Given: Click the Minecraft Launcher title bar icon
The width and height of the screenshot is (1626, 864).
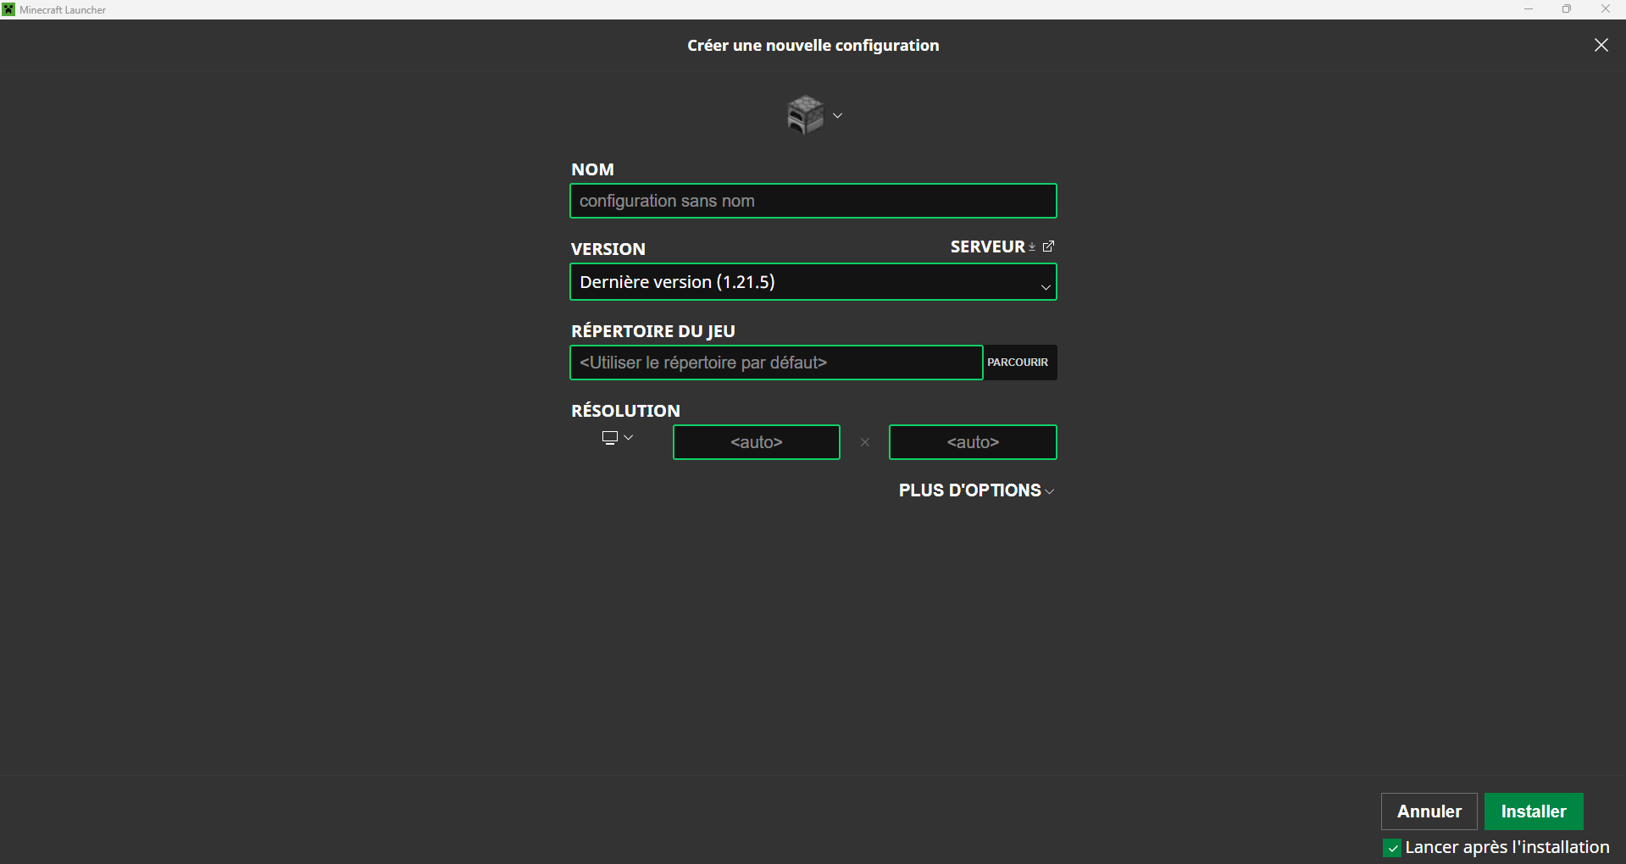Looking at the screenshot, I should click(8, 9).
